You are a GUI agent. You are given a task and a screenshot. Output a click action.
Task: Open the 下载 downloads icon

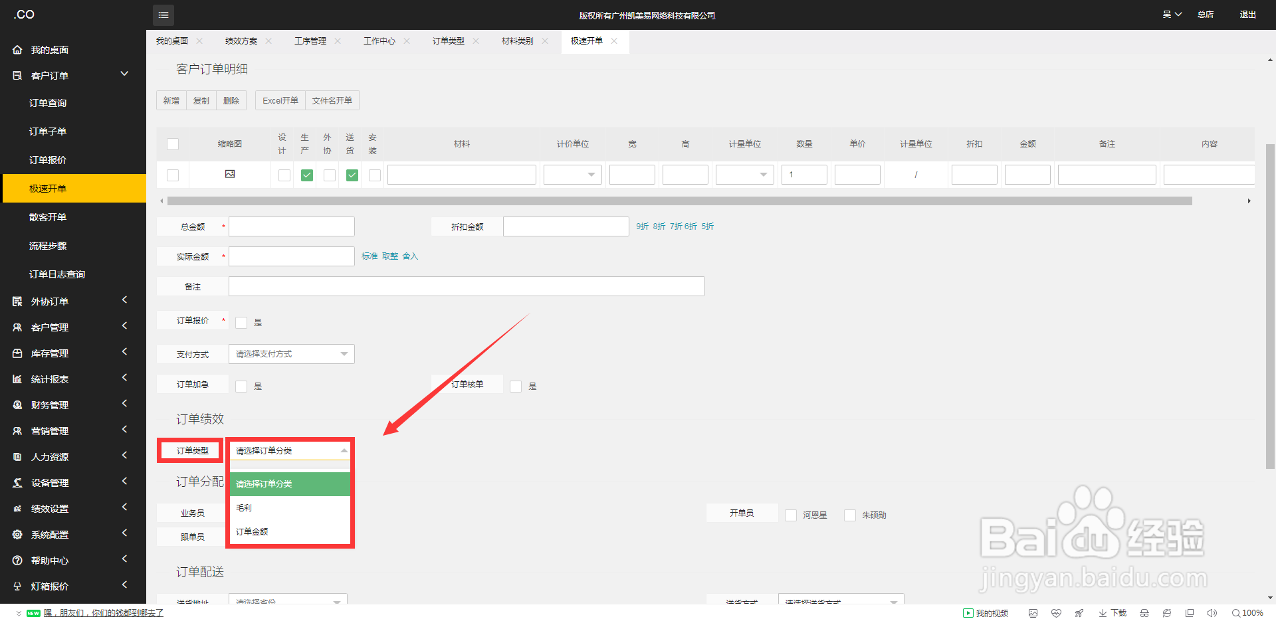pyautogui.click(x=1113, y=613)
